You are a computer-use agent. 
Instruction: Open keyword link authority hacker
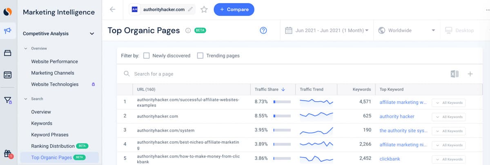pos(397,116)
